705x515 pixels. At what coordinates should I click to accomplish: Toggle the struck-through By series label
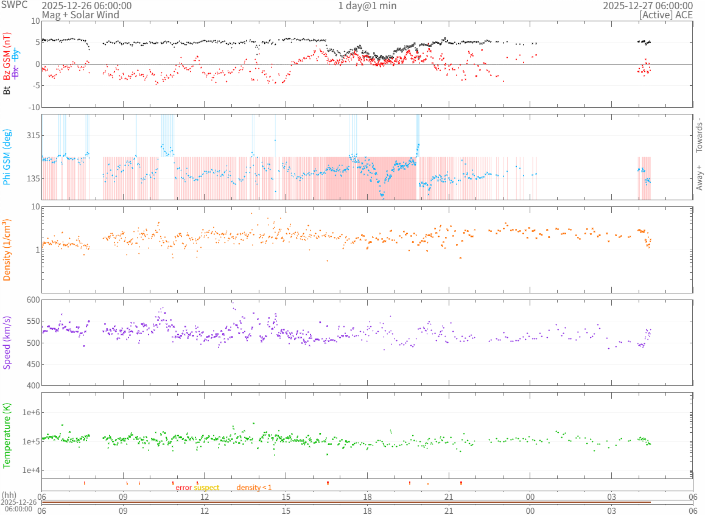(16, 54)
